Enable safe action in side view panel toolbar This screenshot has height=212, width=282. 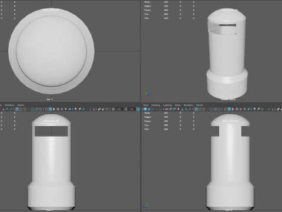click(x=215, y=109)
